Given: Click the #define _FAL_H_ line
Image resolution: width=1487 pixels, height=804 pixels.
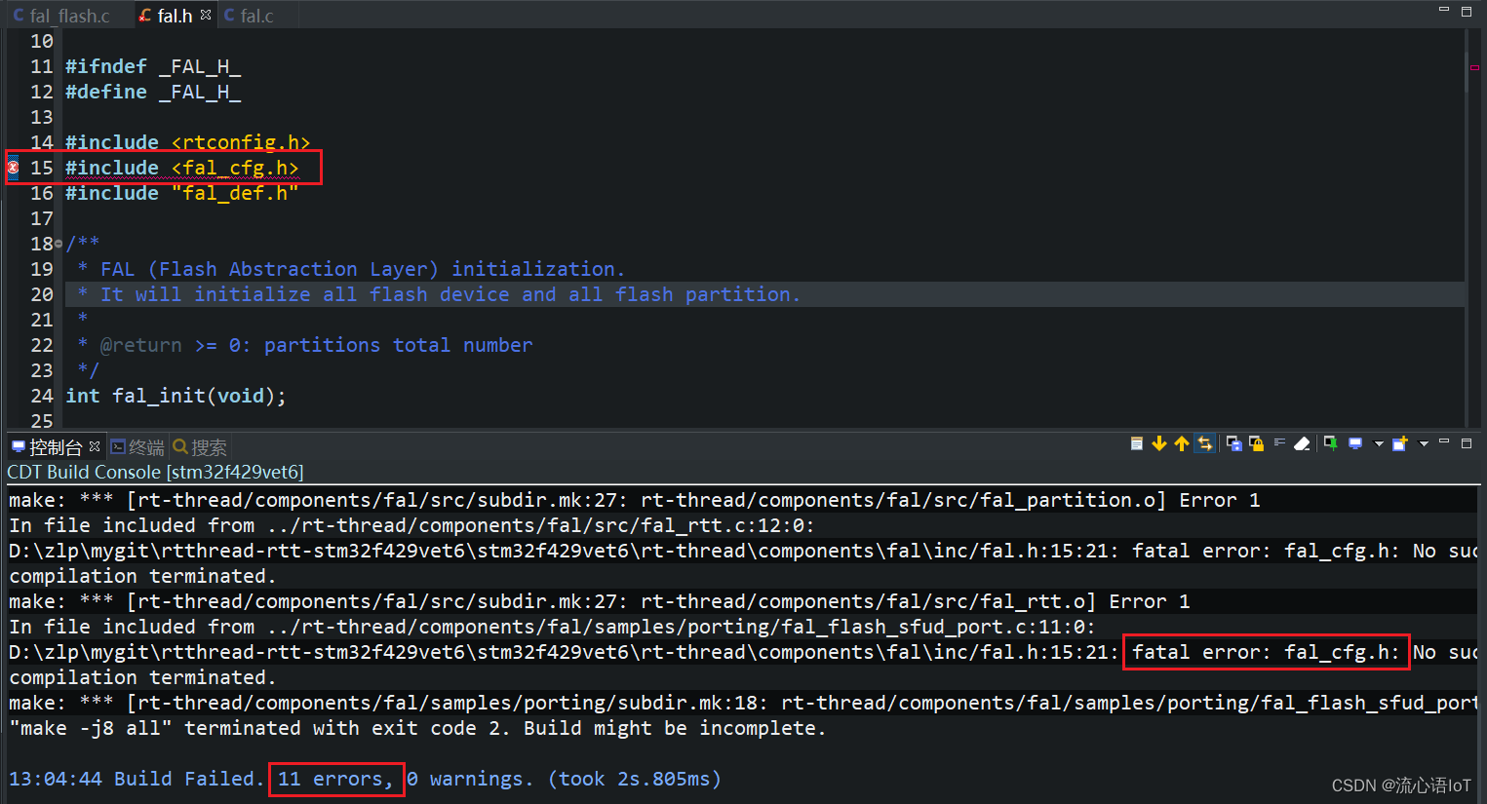Looking at the screenshot, I should [x=152, y=92].
